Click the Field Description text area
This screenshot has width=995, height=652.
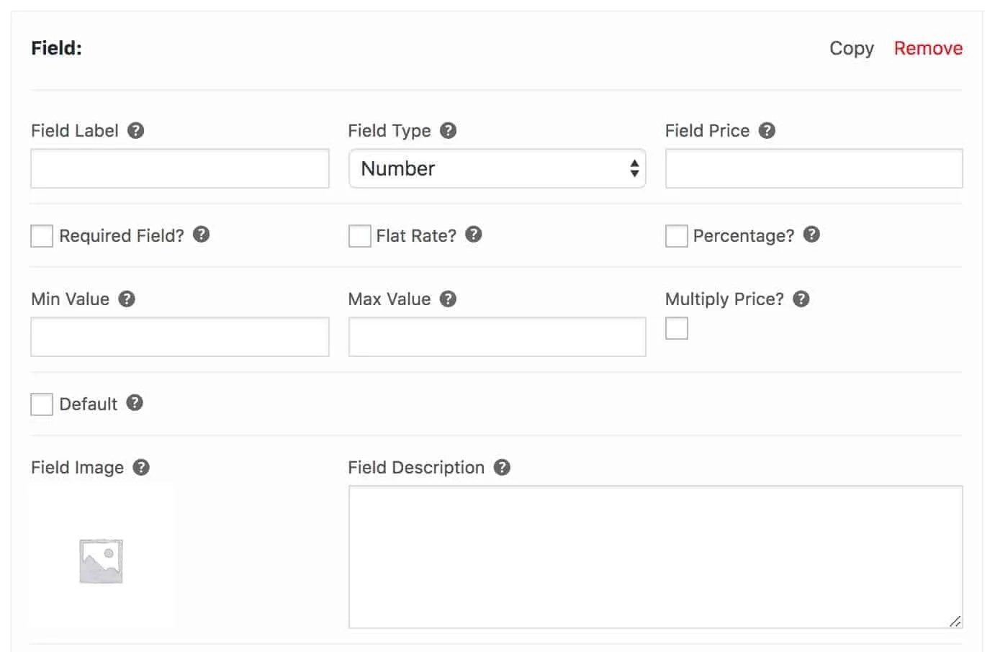(654, 554)
